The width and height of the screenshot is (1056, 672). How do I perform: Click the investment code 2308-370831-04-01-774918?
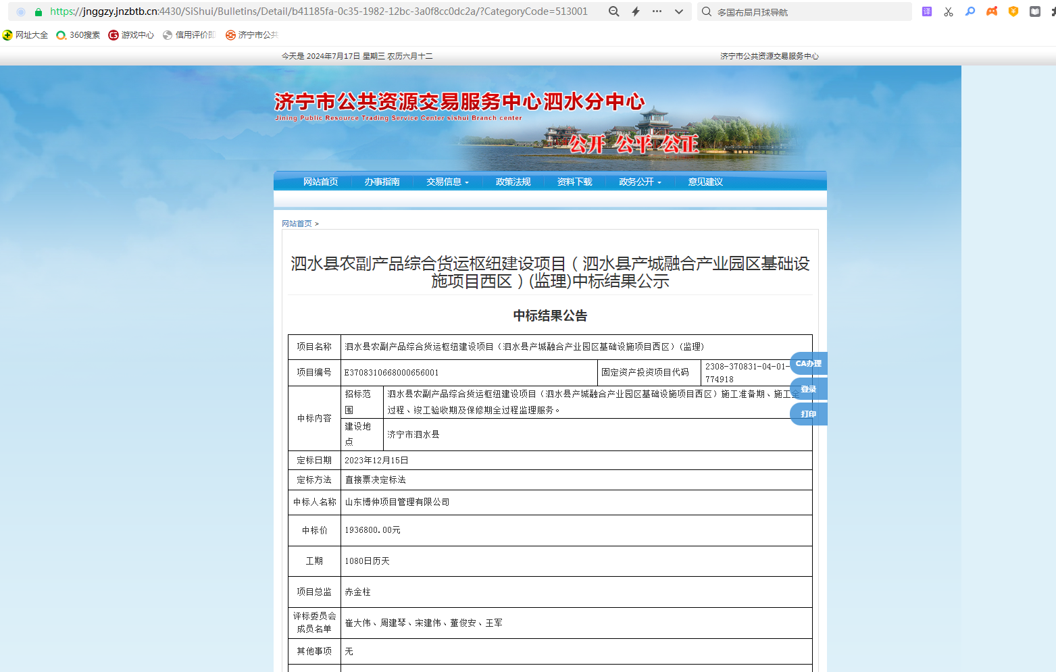tap(747, 373)
